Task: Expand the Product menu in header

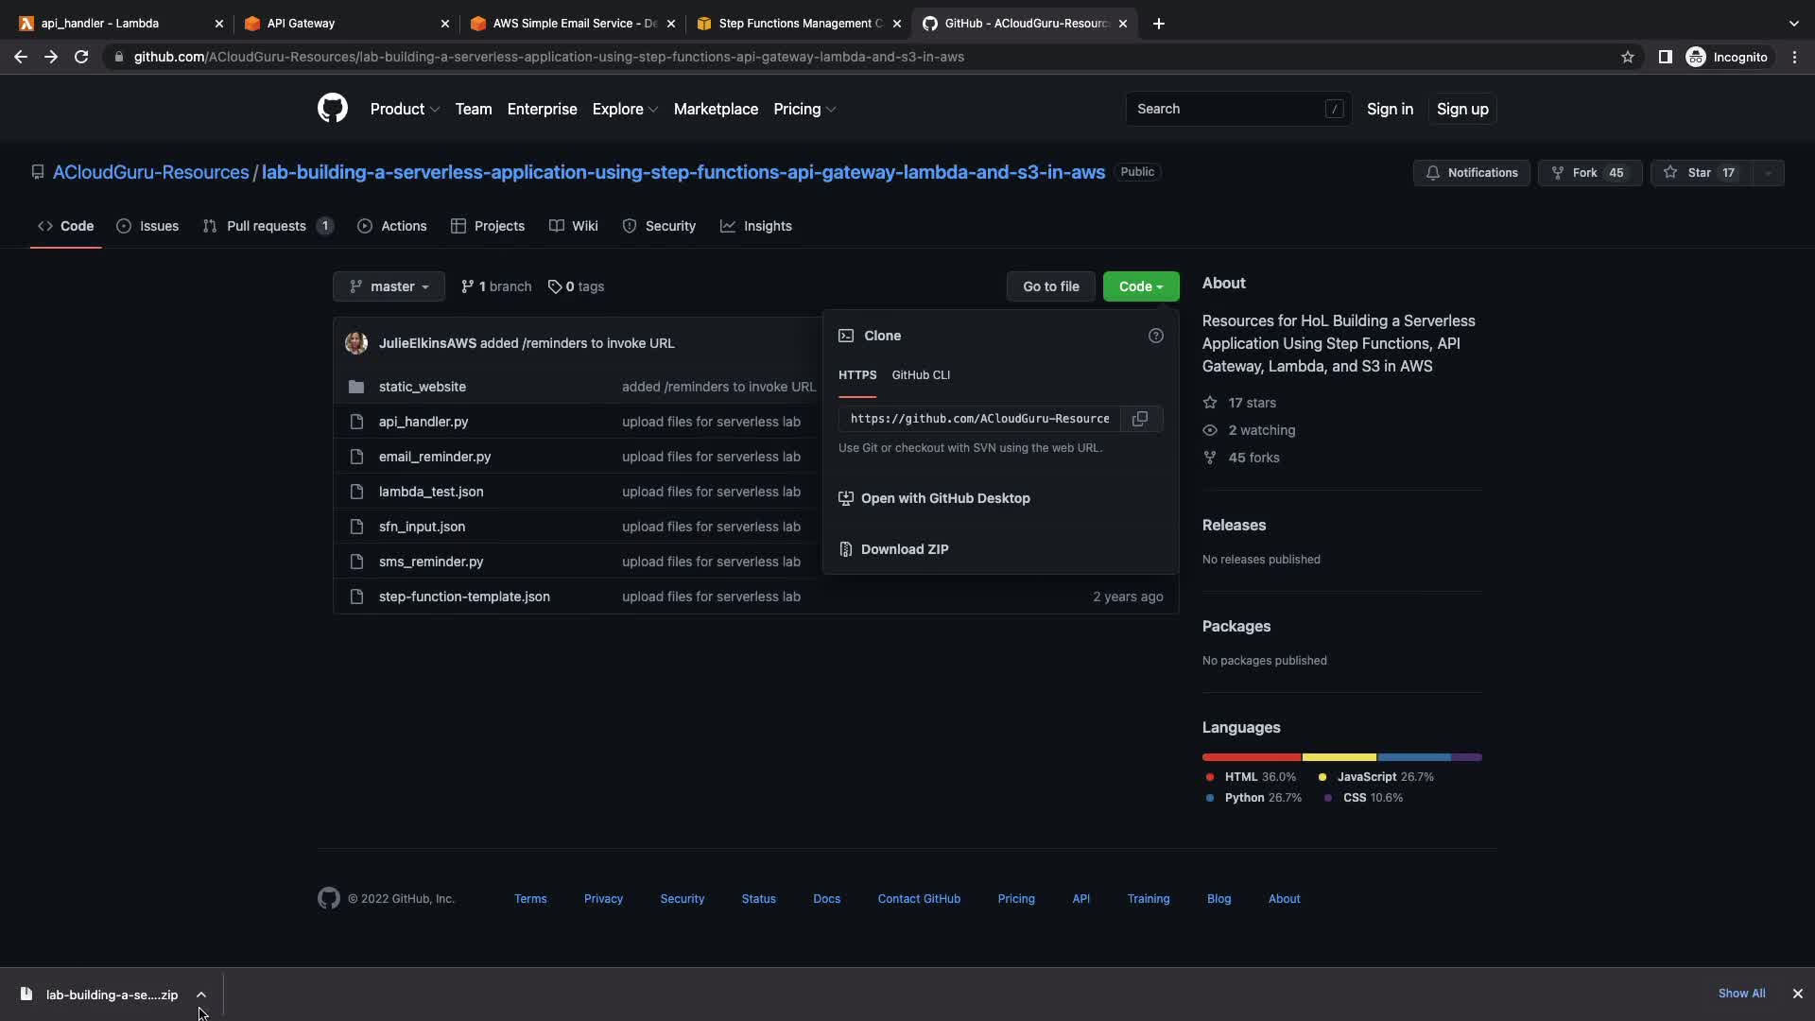Action: [405, 109]
